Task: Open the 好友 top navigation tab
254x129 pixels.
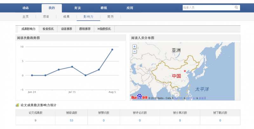Action: tap(77, 8)
